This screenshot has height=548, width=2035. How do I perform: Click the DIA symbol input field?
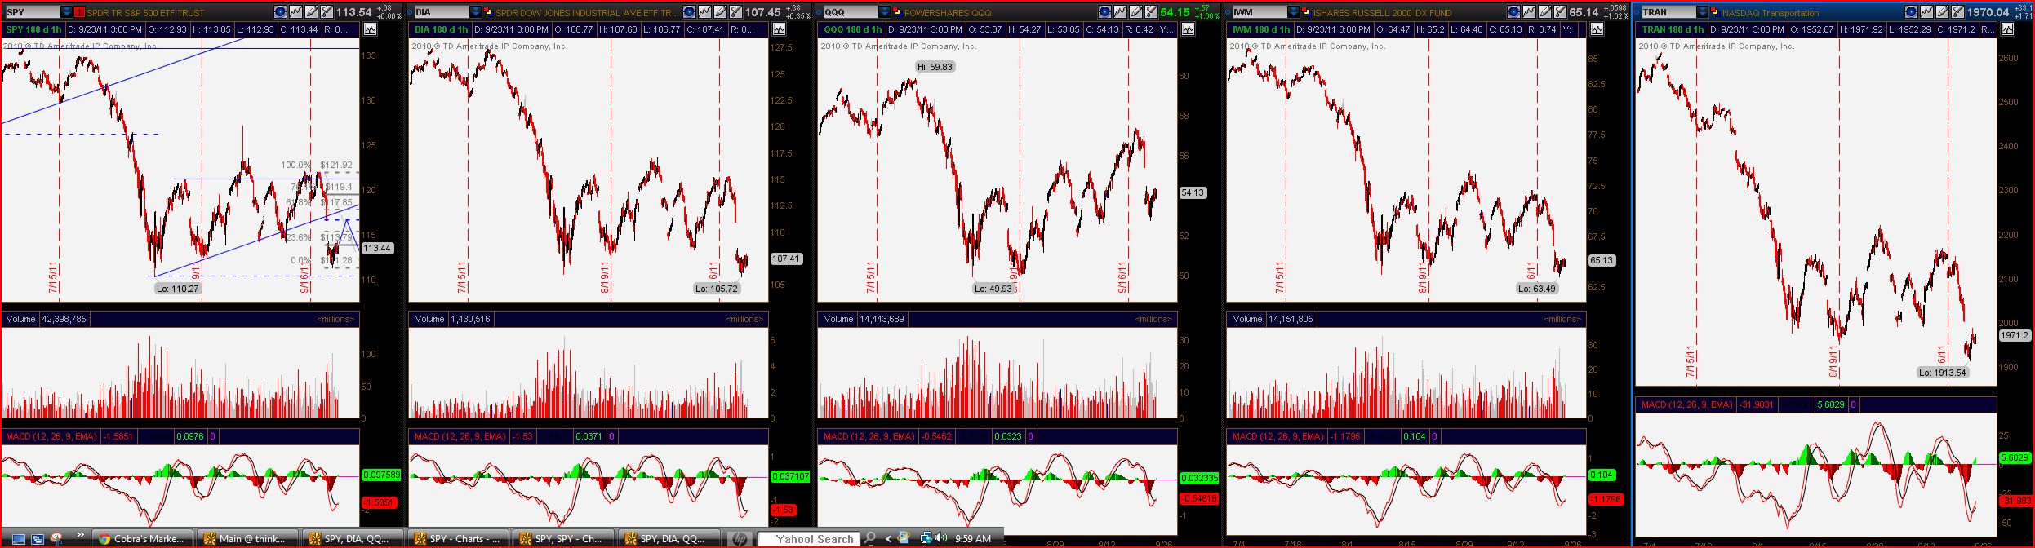442,12
